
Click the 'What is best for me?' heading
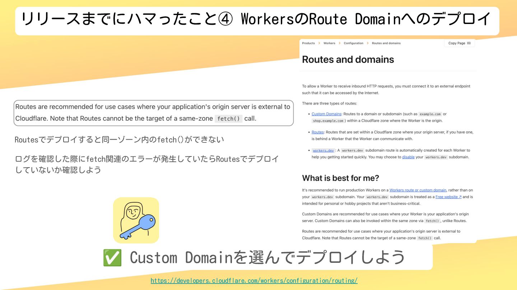click(341, 178)
